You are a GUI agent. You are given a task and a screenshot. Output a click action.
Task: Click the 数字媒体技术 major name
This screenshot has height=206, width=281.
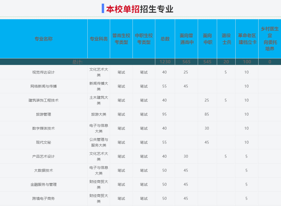coord(44,128)
